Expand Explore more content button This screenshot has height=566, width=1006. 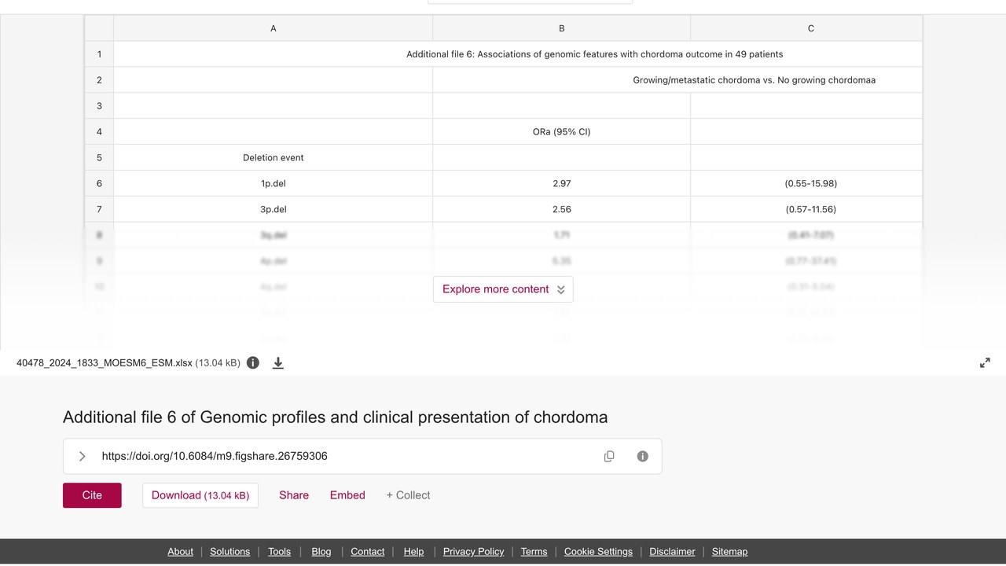[x=503, y=289]
